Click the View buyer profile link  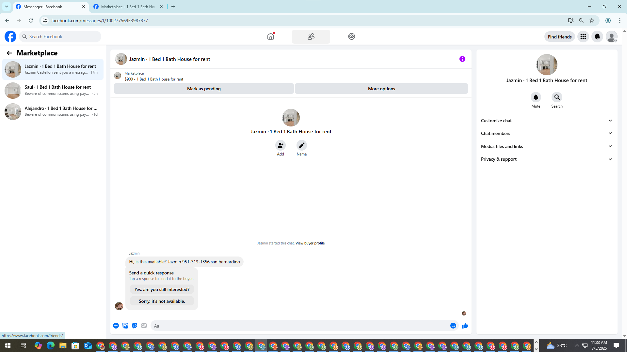tap(310, 243)
